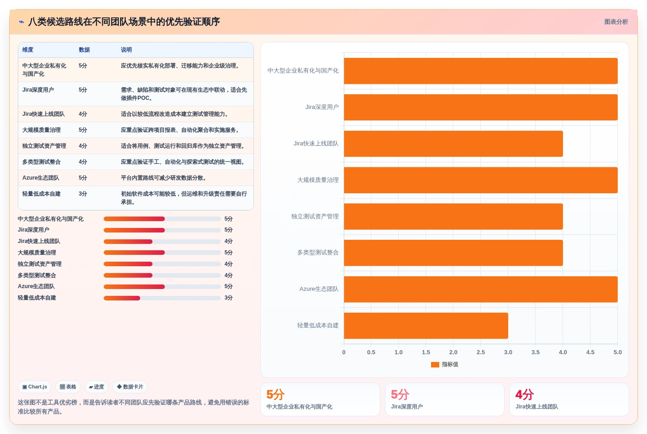Click the progress bar for 大规模质量治理

coord(162,253)
